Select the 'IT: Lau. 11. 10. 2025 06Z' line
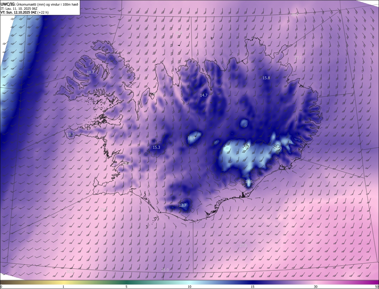 click(x=19, y=8)
